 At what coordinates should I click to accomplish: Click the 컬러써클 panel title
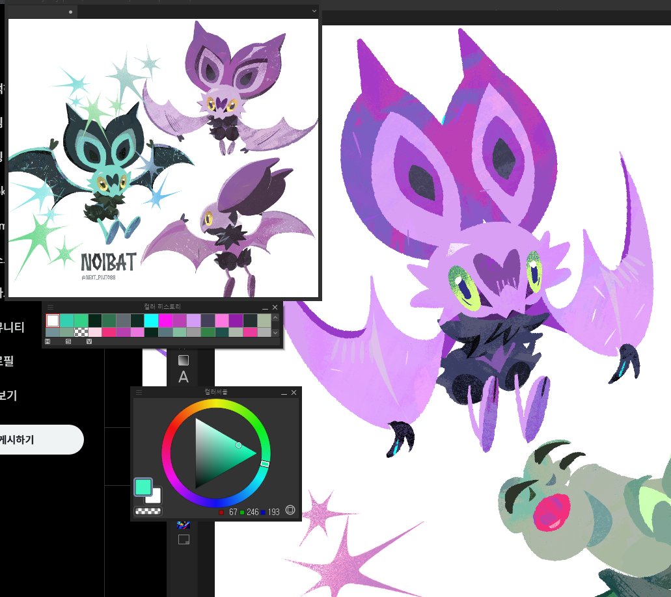point(215,391)
